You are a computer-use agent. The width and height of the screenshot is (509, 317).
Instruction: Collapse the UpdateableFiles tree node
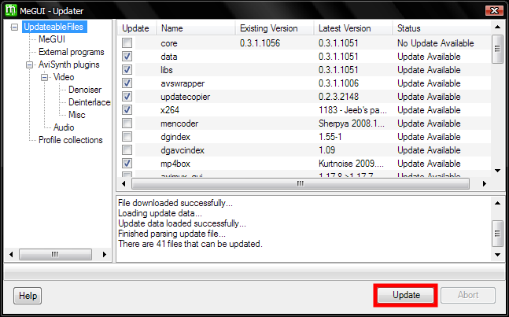14,27
